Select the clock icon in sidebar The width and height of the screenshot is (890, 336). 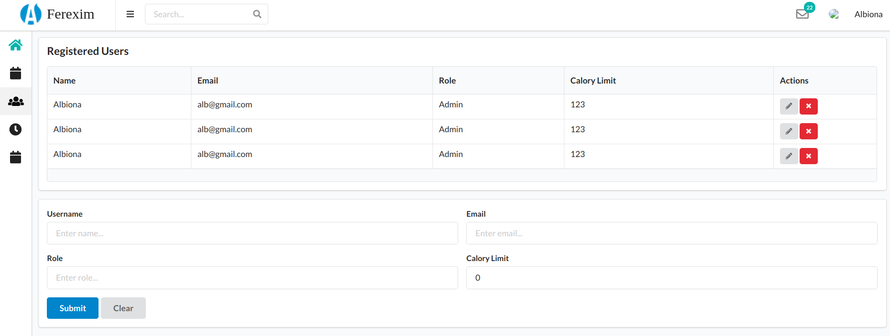15,129
